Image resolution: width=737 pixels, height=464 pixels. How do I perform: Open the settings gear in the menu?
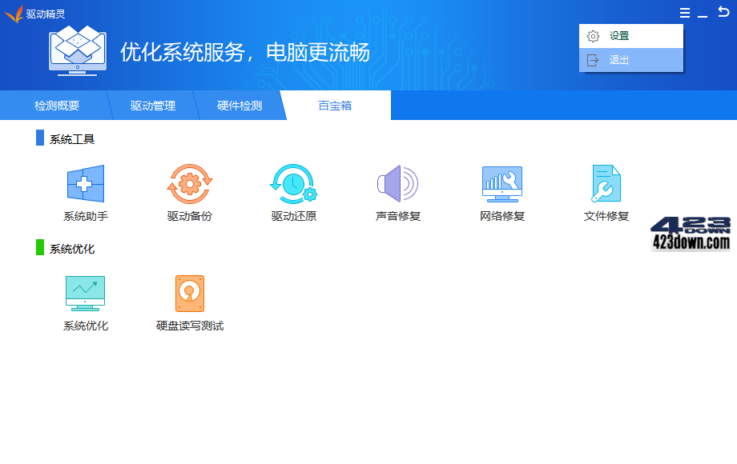tap(593, 36)
